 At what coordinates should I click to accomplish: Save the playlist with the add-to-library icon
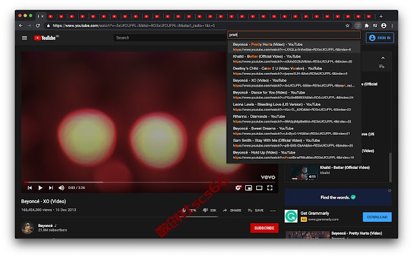point(381,66)
